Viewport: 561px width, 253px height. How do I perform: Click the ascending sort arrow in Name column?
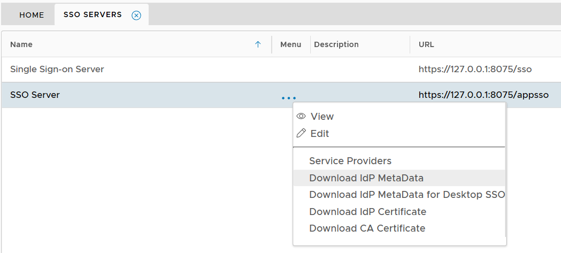[x=258, y=44]
